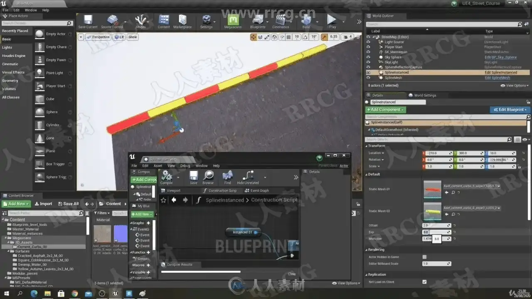Click Save in the SplineInstanced blueprint window
The width and height of the screenshot is (532, 299).
(194, 177)
